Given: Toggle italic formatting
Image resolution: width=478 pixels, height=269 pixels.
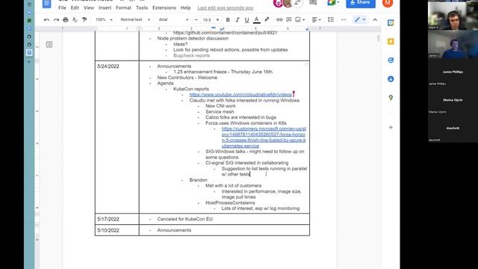Looking at the screenshot, I should point(238,20).
